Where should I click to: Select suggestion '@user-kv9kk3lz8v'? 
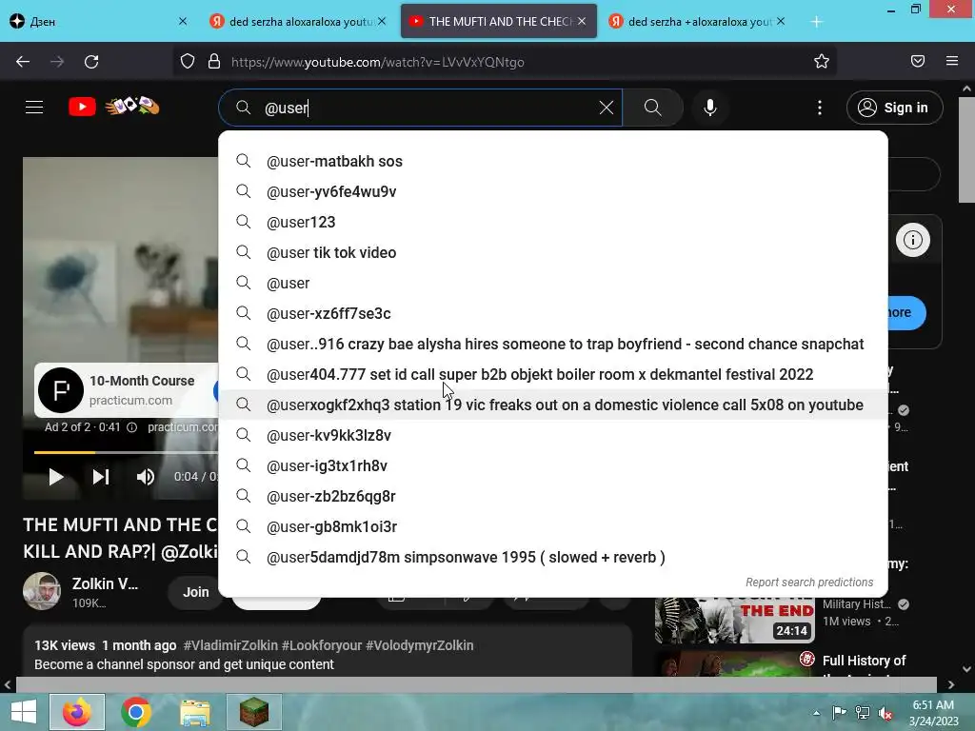coord(553,435)
